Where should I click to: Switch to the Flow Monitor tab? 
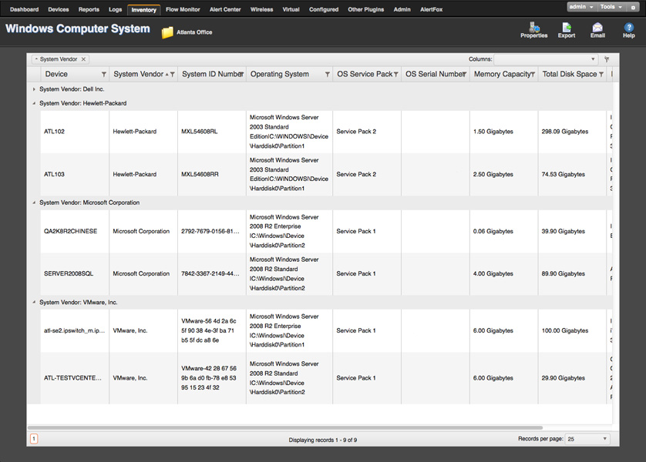(x=183, y=10)
